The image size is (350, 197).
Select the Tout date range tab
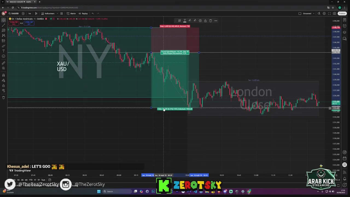click(x=43, y=180)
